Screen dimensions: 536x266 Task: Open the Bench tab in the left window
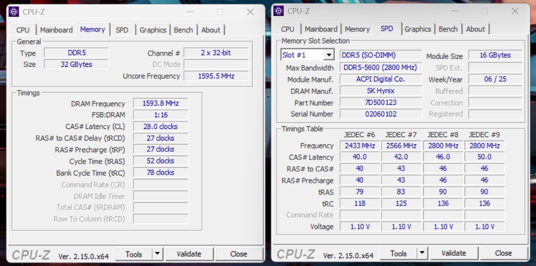pos(183,30)
